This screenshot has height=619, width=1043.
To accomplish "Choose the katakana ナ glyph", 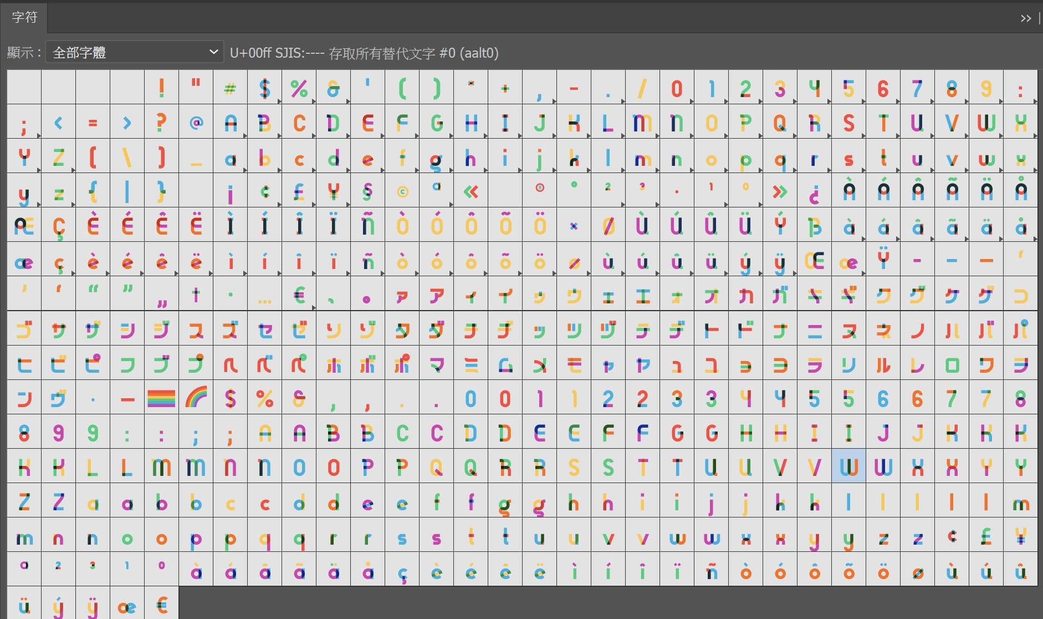I will coord(780,329).
